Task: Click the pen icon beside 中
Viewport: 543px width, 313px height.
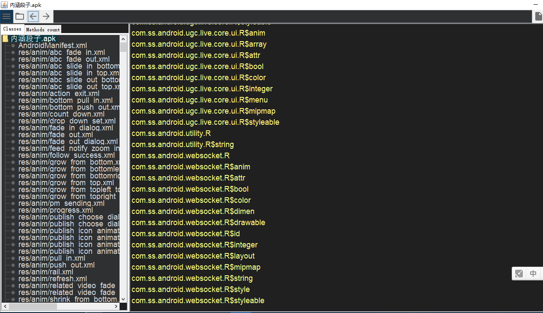Action: 519,274
